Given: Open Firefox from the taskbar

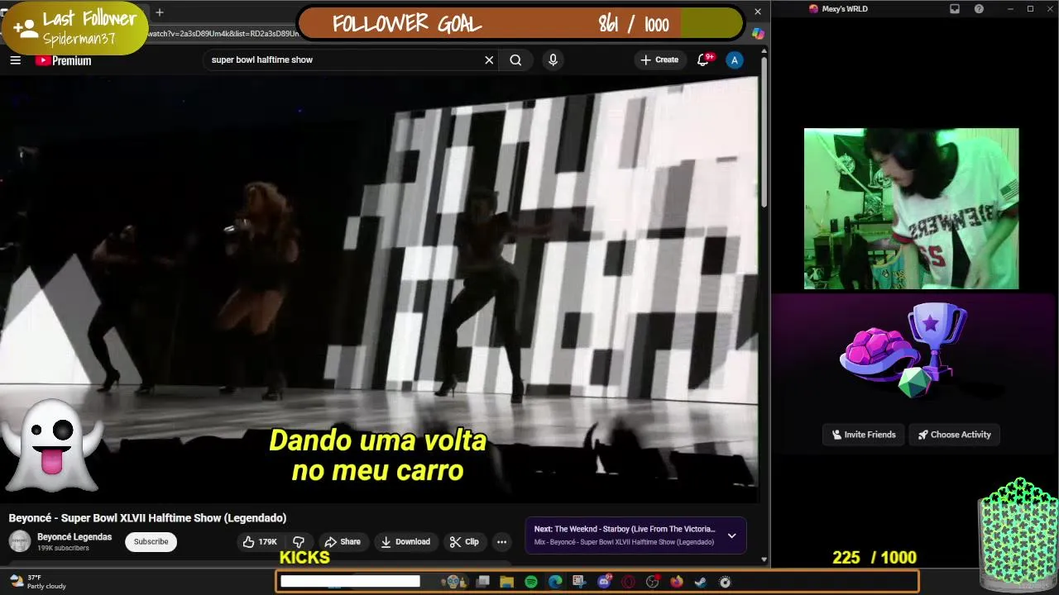Looking at the screenshot, I should pyautogui.click(x=677, y=582).
